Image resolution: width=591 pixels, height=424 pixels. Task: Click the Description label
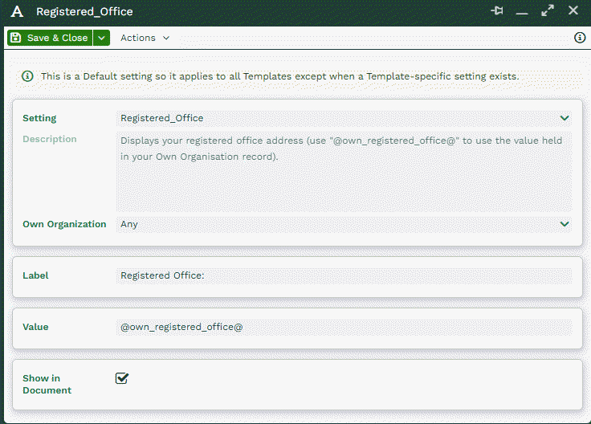pyautogui.click(x=49, y=139)
